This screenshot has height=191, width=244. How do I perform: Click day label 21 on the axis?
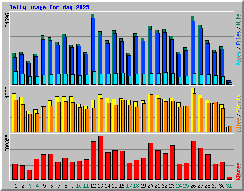tap(157, 186)
